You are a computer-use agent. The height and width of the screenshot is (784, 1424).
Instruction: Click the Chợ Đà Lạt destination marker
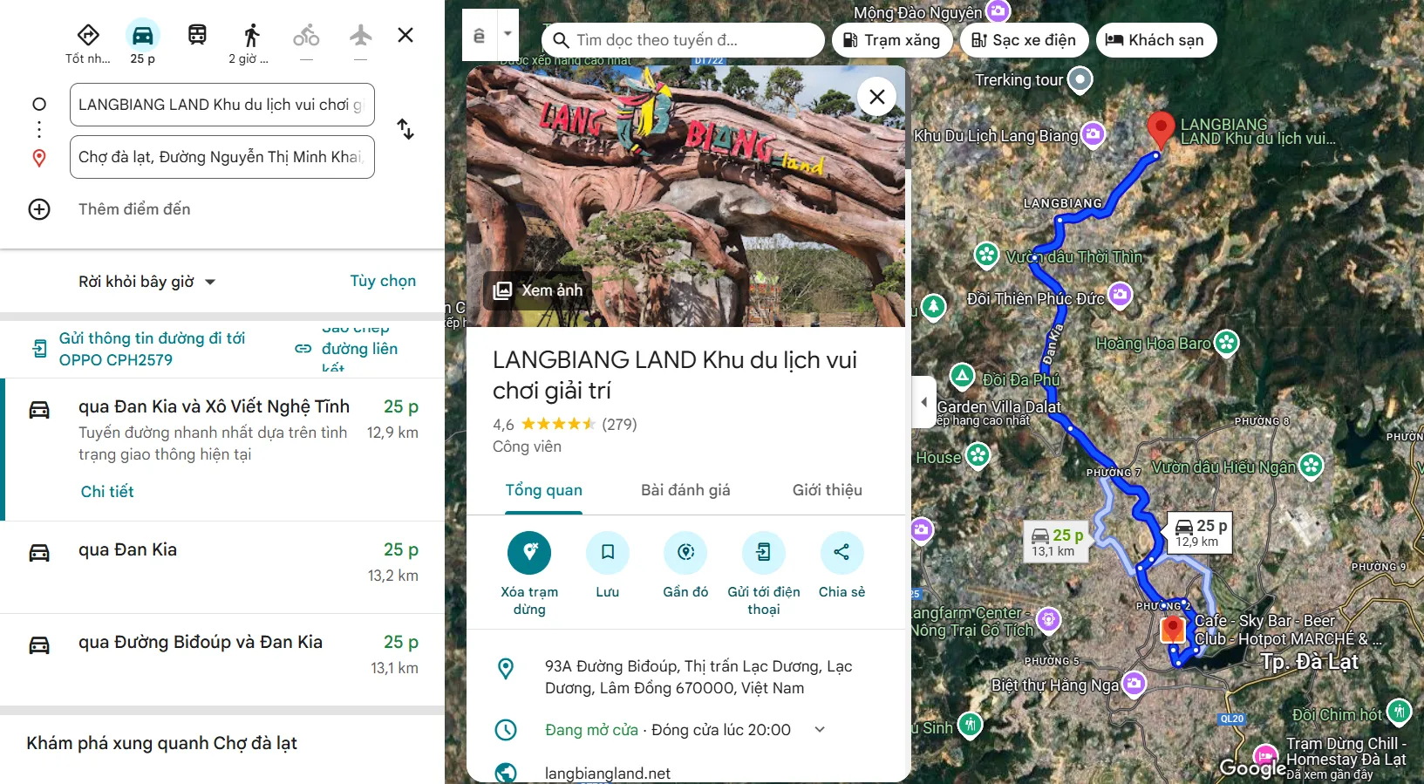[x=1173, y=629]
